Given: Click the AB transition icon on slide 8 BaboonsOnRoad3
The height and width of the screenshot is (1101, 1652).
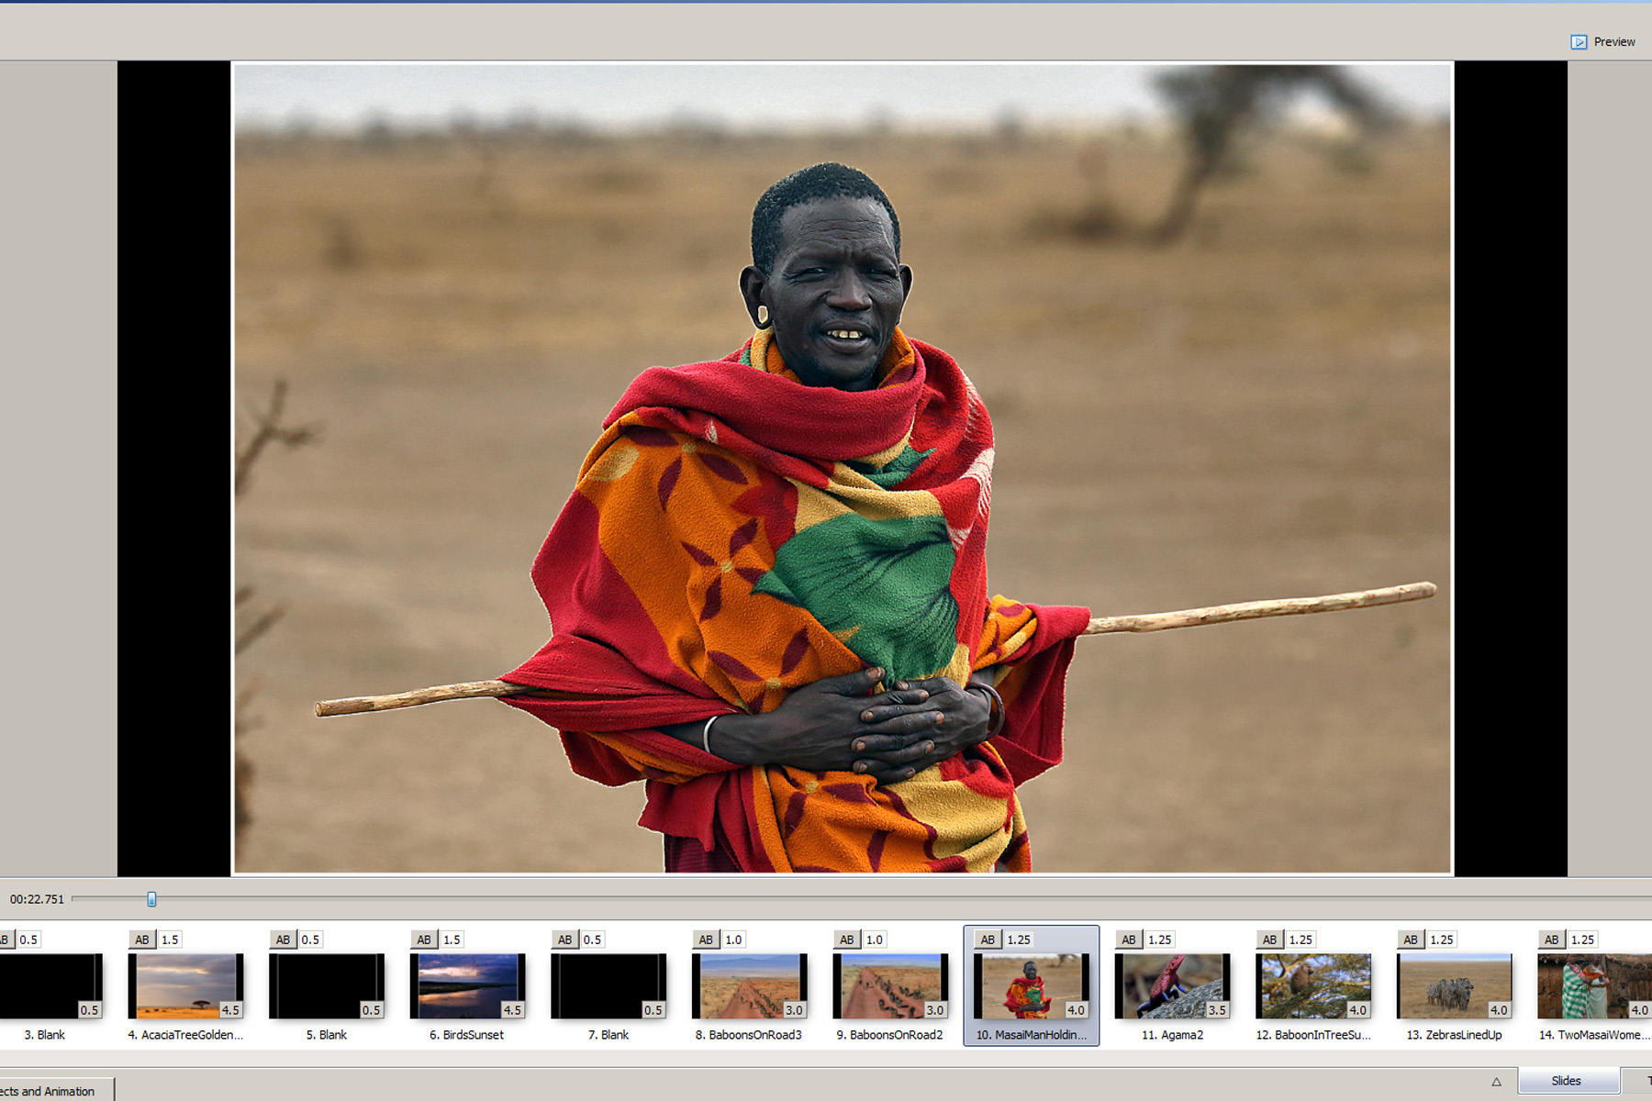Looking at the screenshot, I should [706, 940].
